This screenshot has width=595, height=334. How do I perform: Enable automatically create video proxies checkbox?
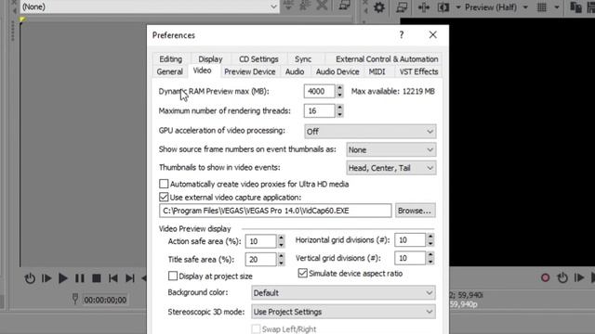point(164,184)
